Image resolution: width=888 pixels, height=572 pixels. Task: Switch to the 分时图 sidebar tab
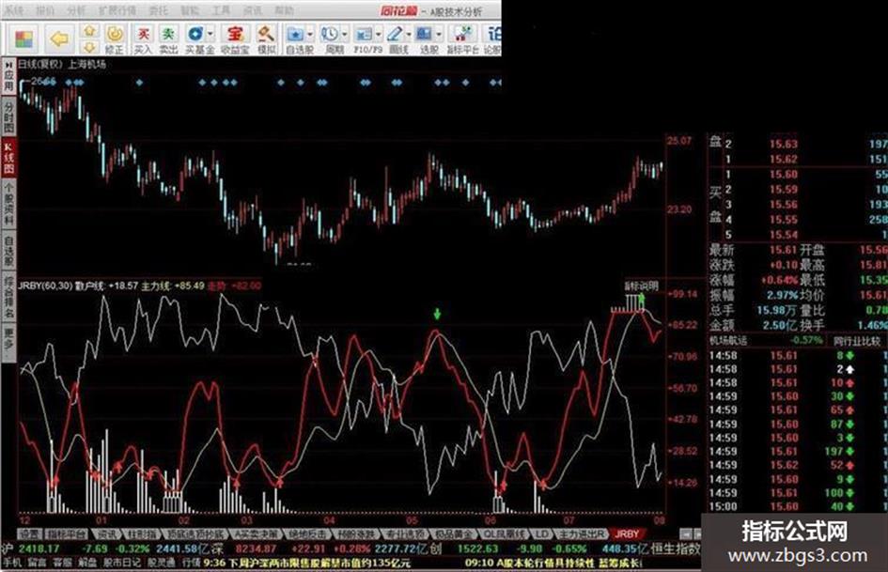coord(8,116)
